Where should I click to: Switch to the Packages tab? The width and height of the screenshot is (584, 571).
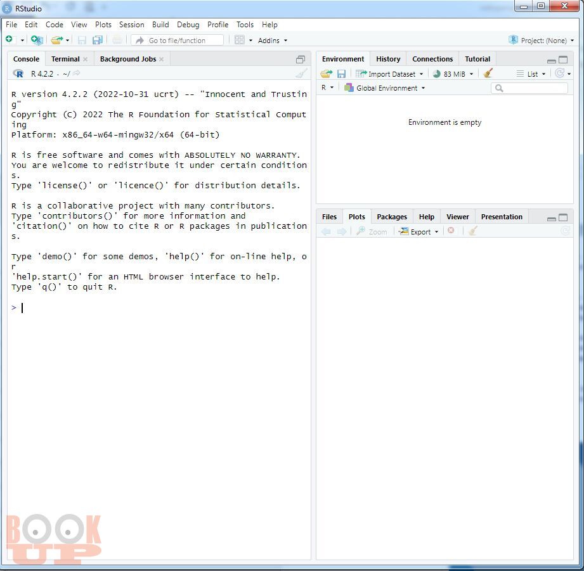pos(392,217)
